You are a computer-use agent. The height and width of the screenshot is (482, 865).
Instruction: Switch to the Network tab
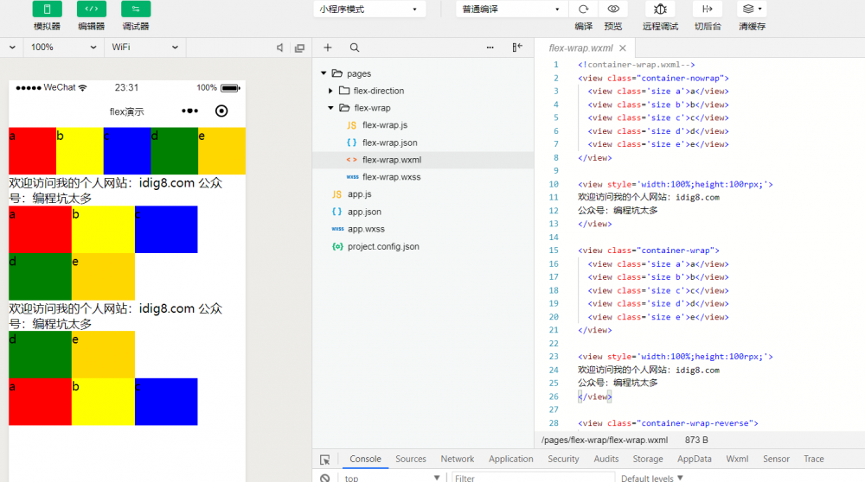[457, 460]
